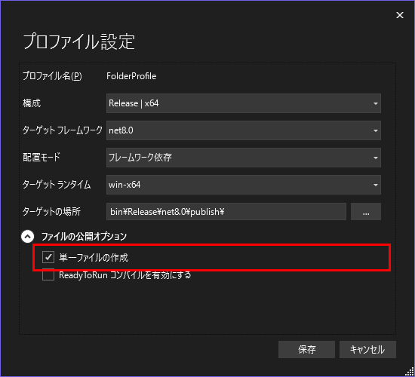Collapse the ファイルの公開オプション section

(x=27, y=236)
